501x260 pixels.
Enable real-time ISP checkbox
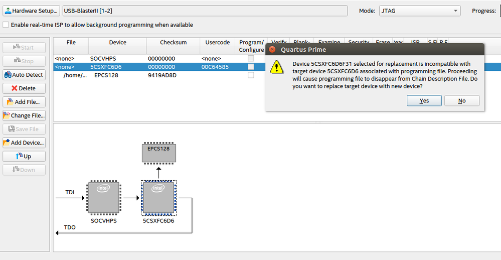[6, 25]
